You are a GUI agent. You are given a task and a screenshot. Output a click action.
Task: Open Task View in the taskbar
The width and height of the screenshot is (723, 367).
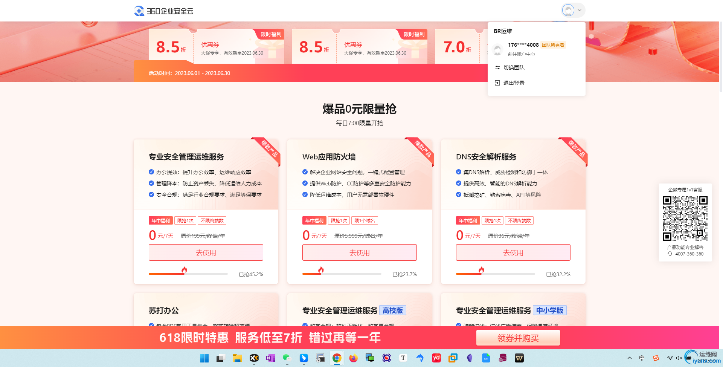(221, 358)
